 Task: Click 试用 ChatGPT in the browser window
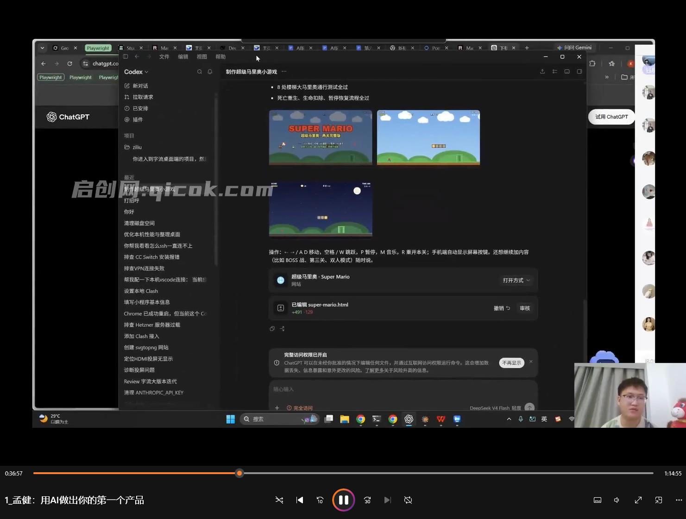coord(611,117)
